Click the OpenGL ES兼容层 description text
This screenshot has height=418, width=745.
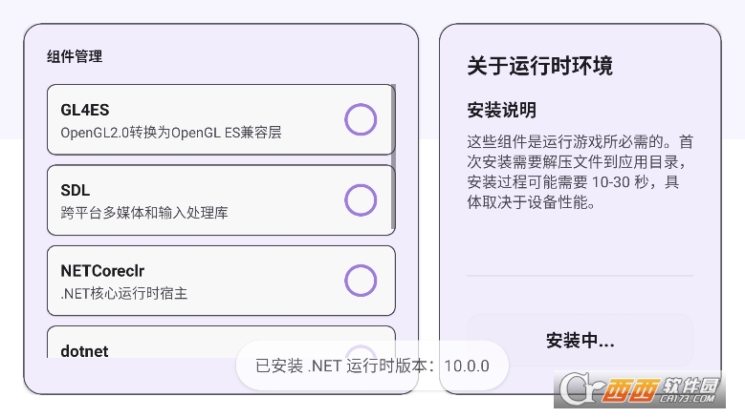click(x=171, y=133)
